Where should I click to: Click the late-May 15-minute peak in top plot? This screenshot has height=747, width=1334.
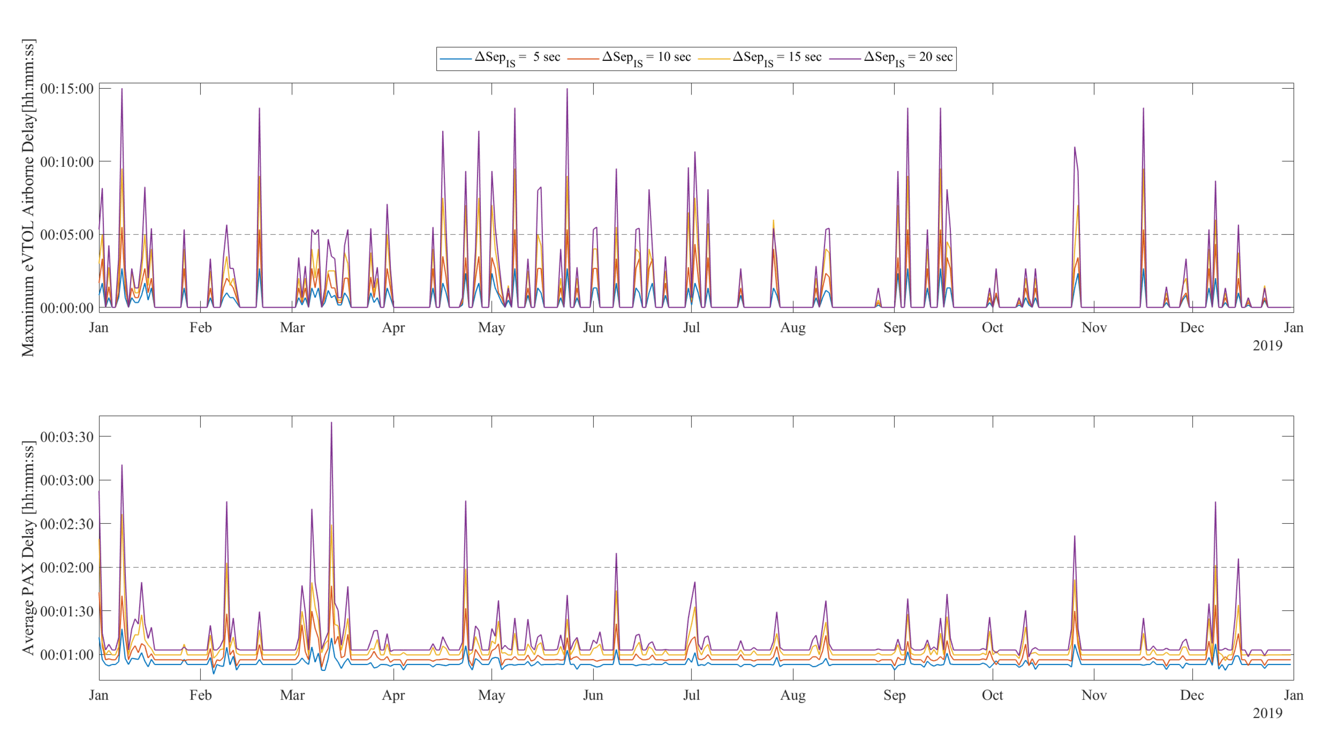[x=567, y=89]
